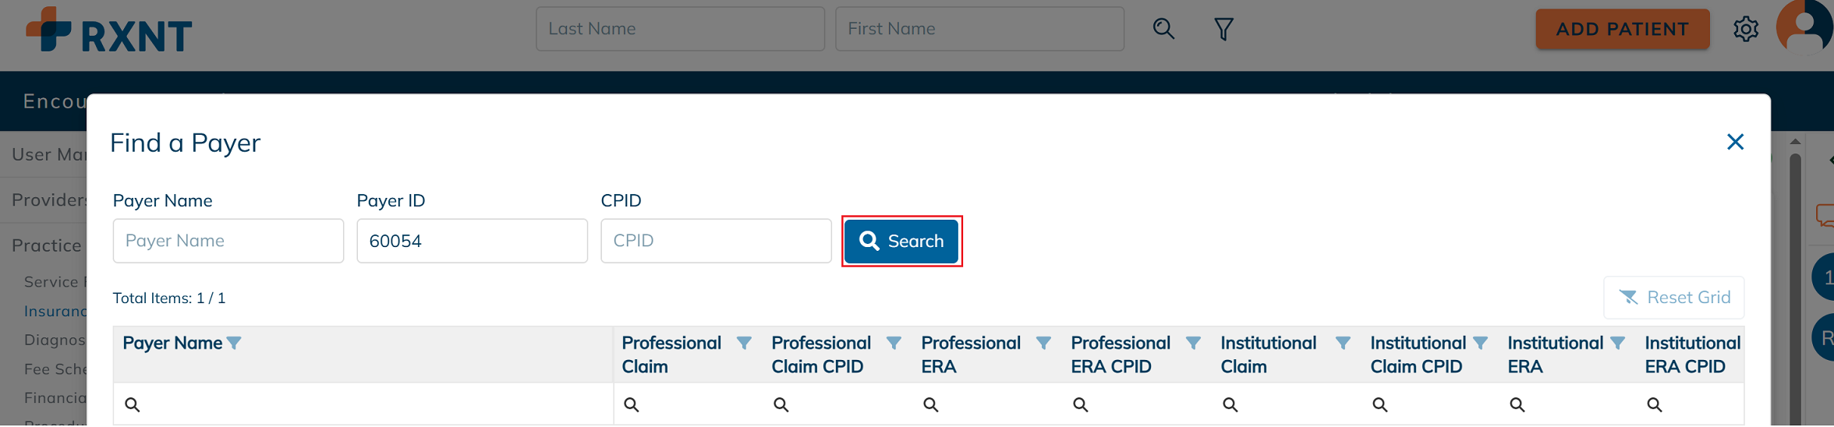Click the Payer ID field containing 60054
Screen dimensions: 1834x427
(x=472, y=241)
